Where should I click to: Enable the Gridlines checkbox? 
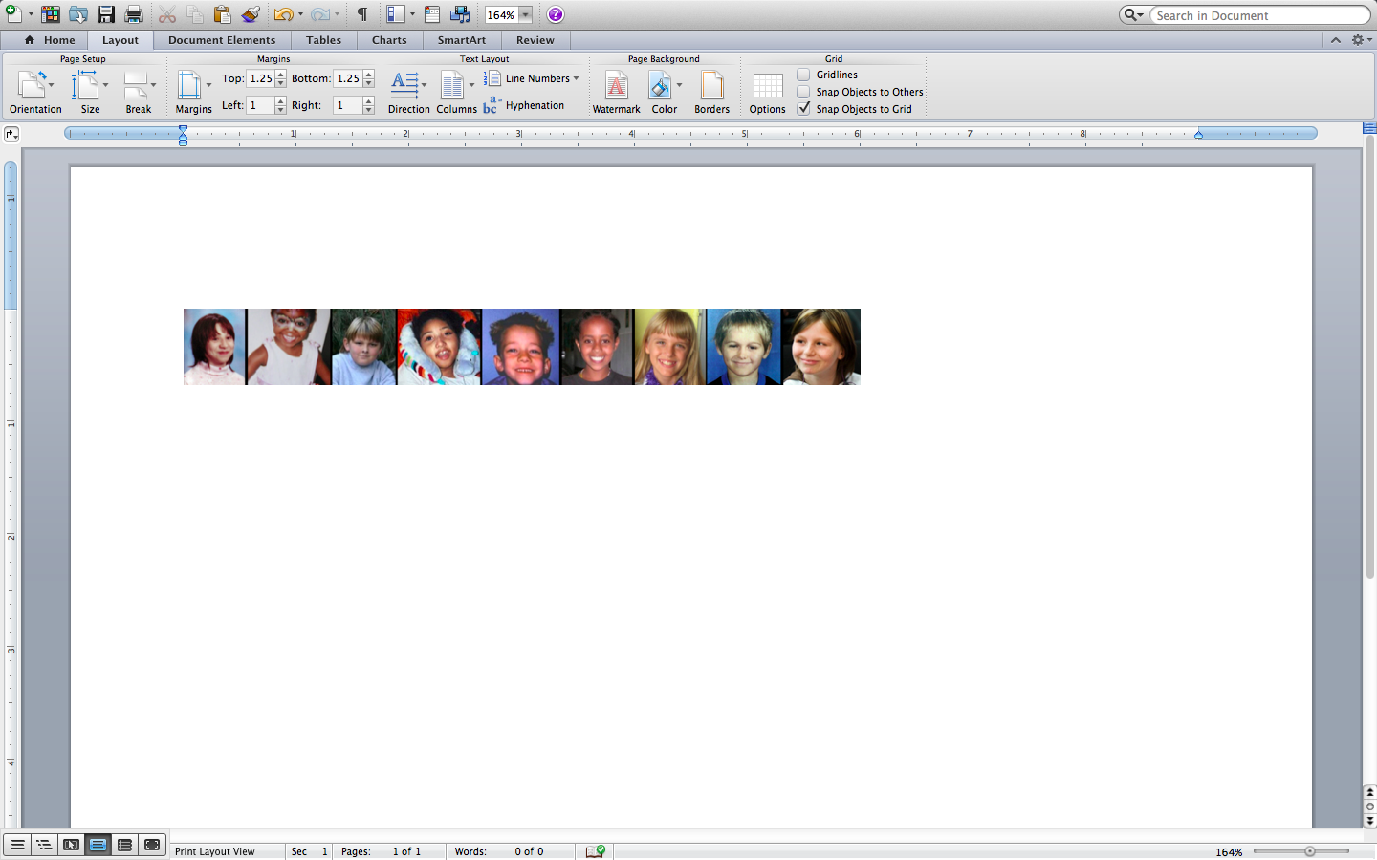click(803, 75)
